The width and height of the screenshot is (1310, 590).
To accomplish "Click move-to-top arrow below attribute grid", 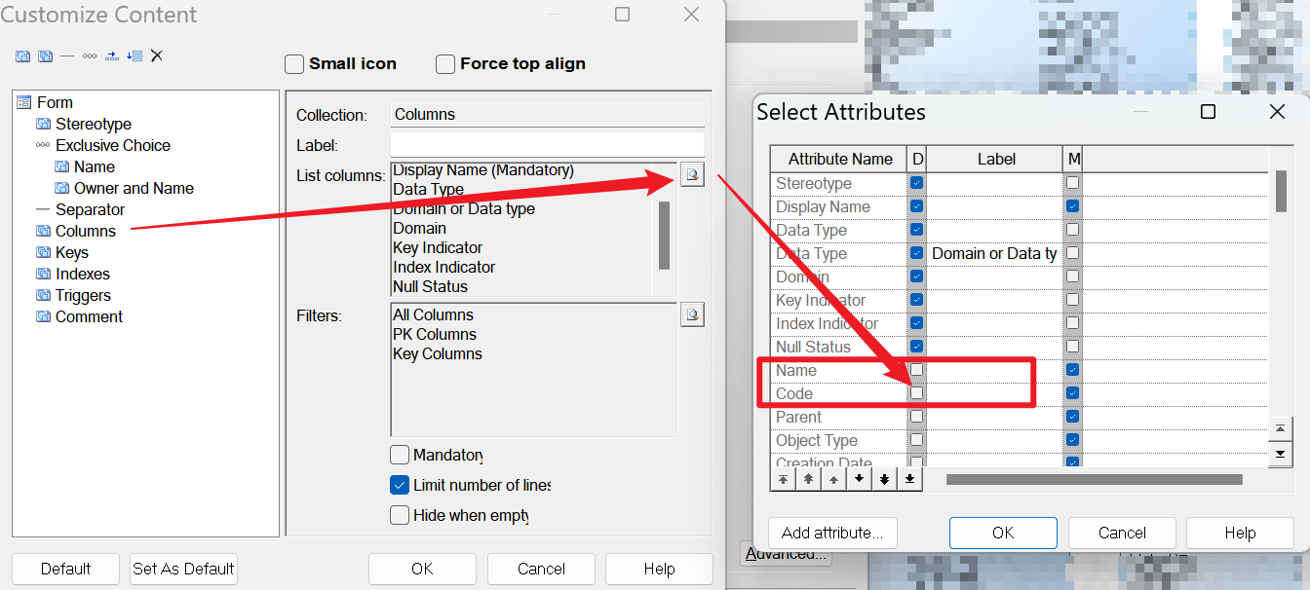I will point(783,479).
